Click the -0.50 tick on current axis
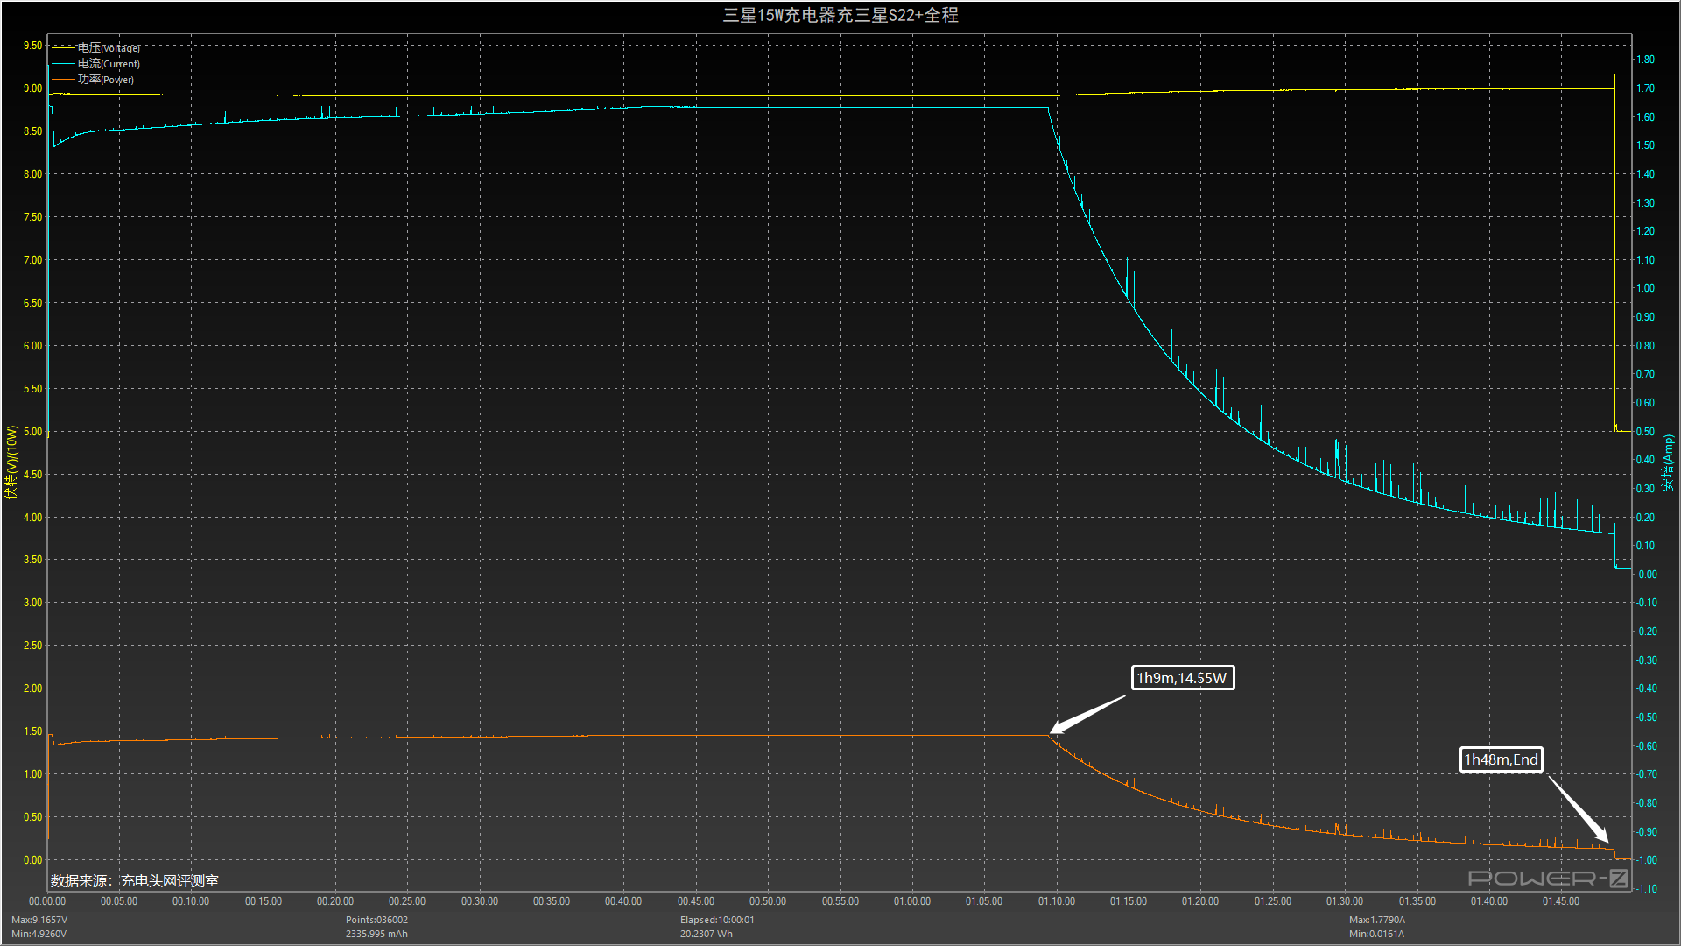Viewport: 1681px width, 946px height. (x=1647, y=717)
